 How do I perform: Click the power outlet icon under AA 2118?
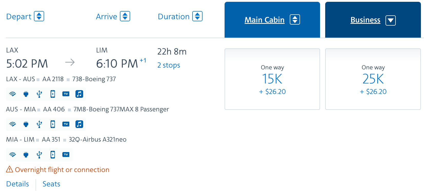26,94
